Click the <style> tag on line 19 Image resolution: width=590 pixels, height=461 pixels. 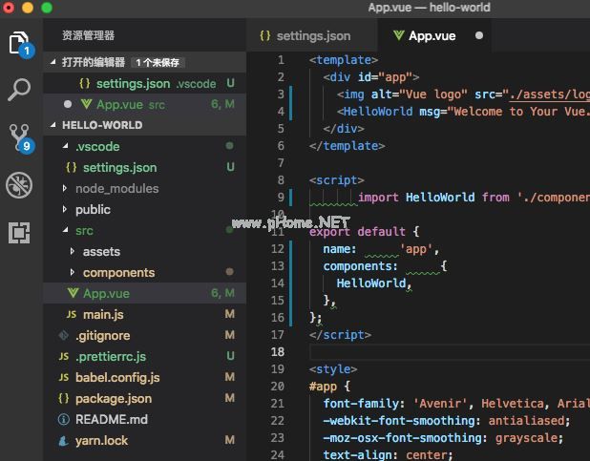tap(333, 369)
